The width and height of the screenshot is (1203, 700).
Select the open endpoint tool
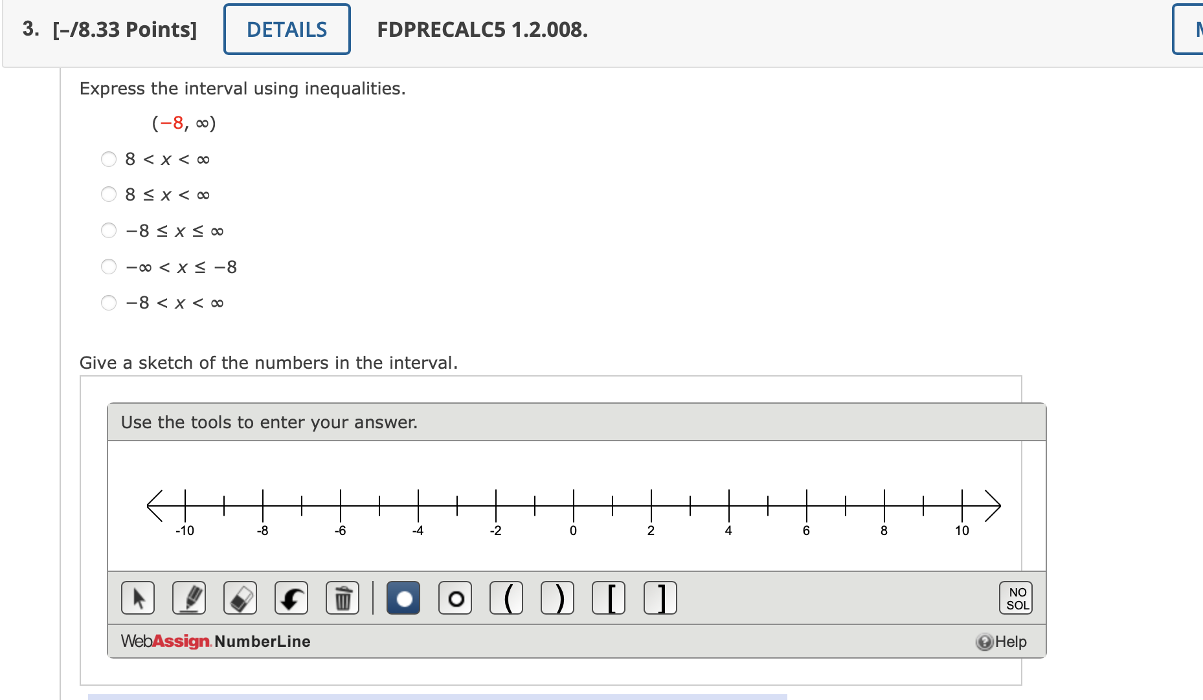tap(455, 598)
